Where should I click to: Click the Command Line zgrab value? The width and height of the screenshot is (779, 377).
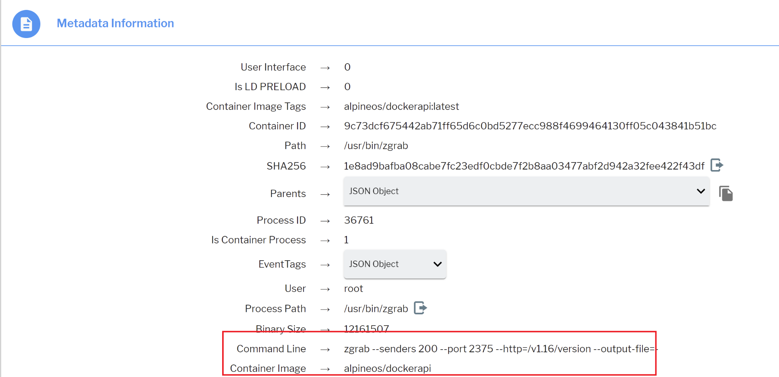tap(501, 349)
